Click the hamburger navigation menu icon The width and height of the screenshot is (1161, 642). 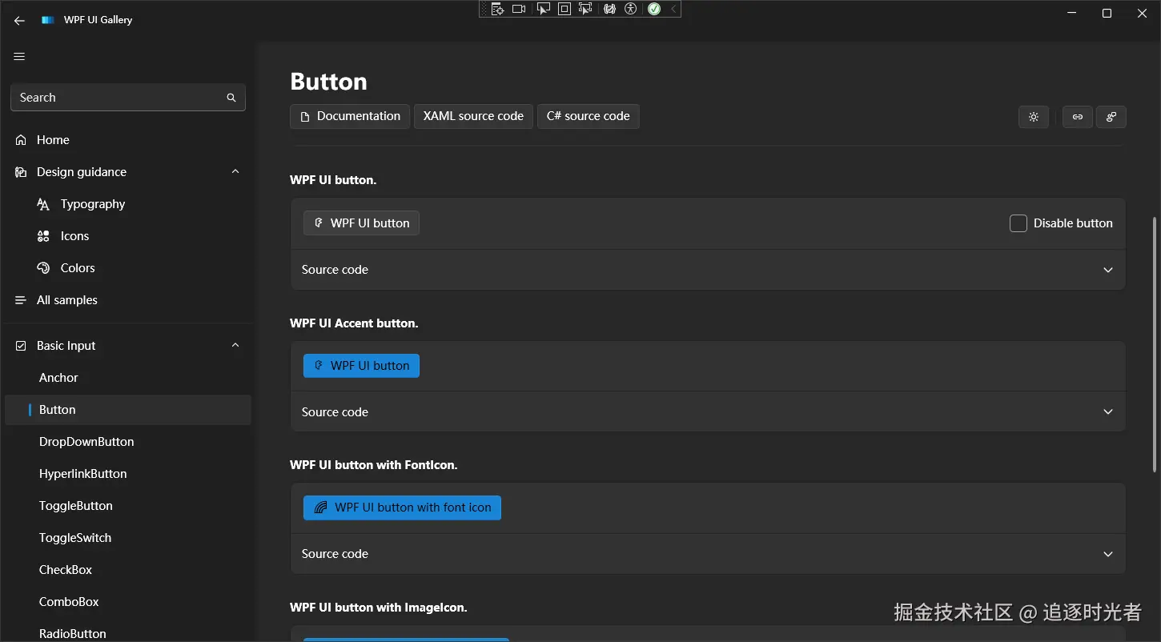[x=20, y=56]
